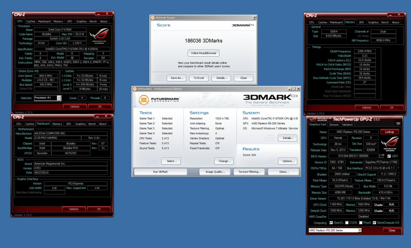Click OK in the CPU-Z motherboard window

click(99, 209)
